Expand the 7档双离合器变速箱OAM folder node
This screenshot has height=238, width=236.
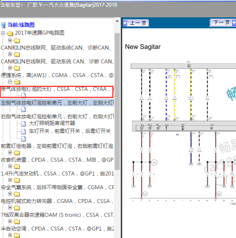click(x=10, y=207)
